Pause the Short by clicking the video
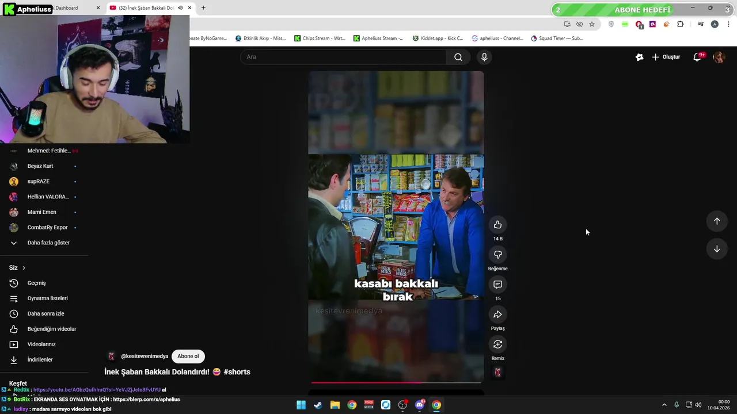This screenshot has height=414, width=737. pyautogui.click(x=396, y=226)
